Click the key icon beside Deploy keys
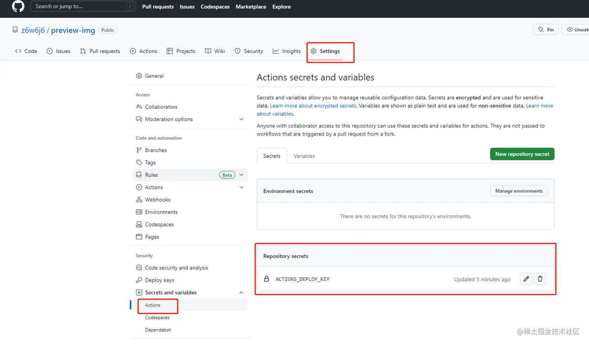Screen dimensions: 589x345 139,280
